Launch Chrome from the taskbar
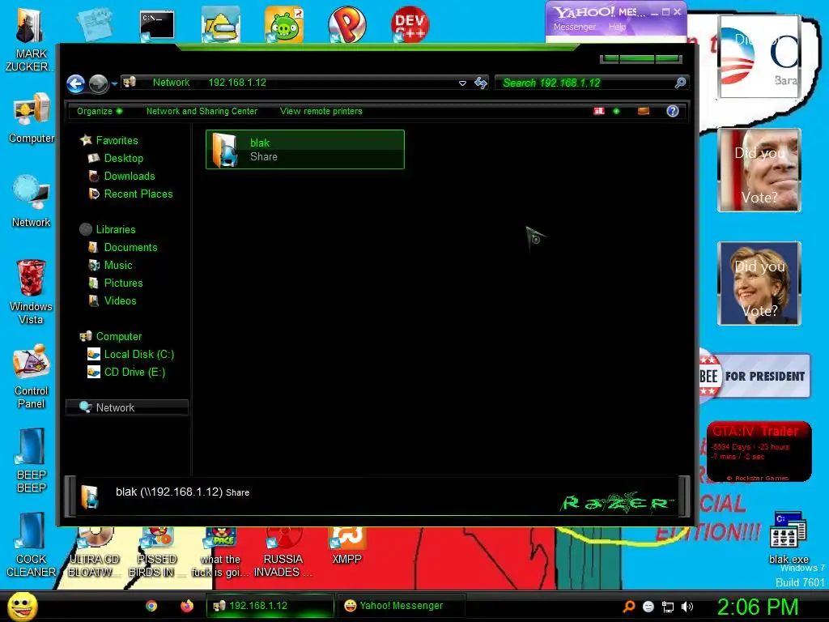This screenshot has height=622, width=829. tap(151, 606)
